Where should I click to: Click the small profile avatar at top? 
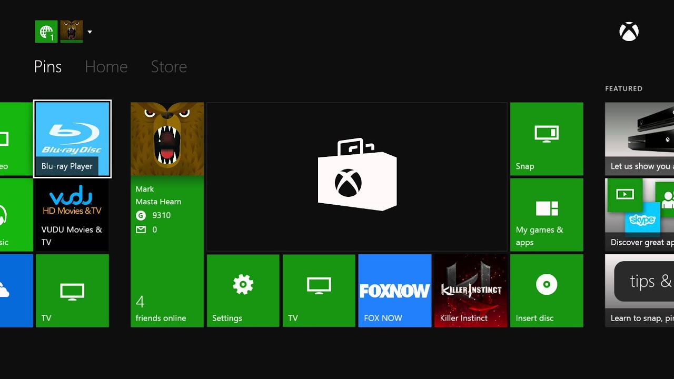[x=72, y=31]
